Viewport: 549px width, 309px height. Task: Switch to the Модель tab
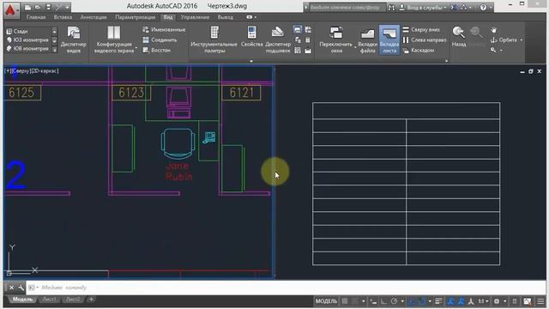pyautogui.click(x=22, y=300)
